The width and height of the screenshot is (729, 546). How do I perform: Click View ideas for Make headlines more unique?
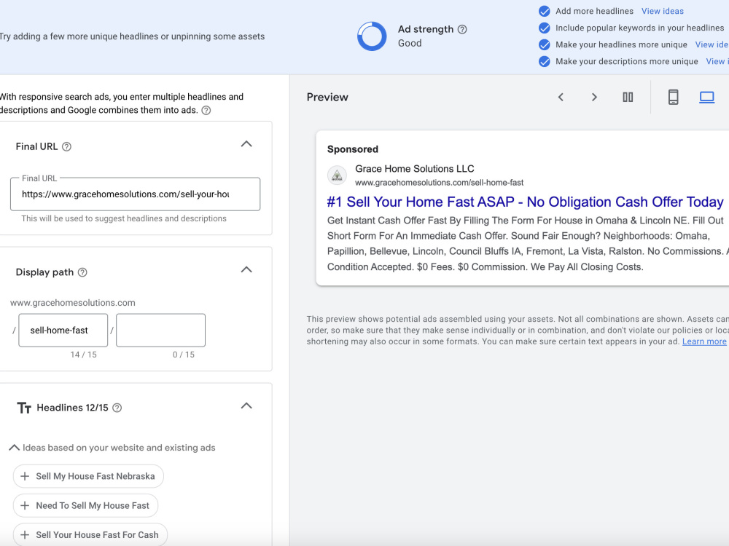click(x=712, y=44)
